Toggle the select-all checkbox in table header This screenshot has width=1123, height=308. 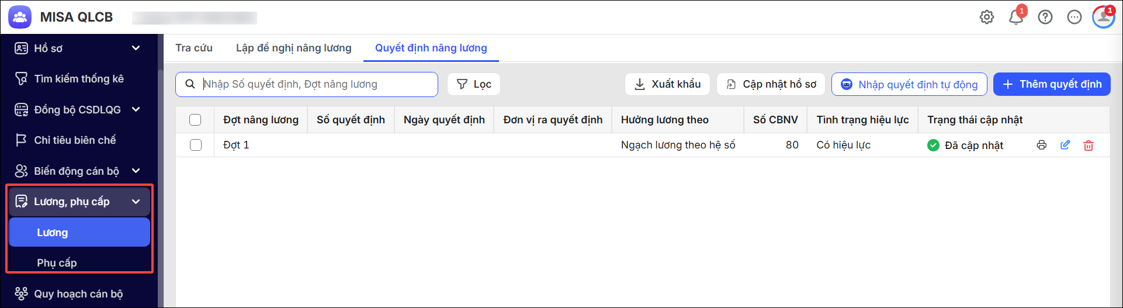pyautogui.click(x=195, y=120)
